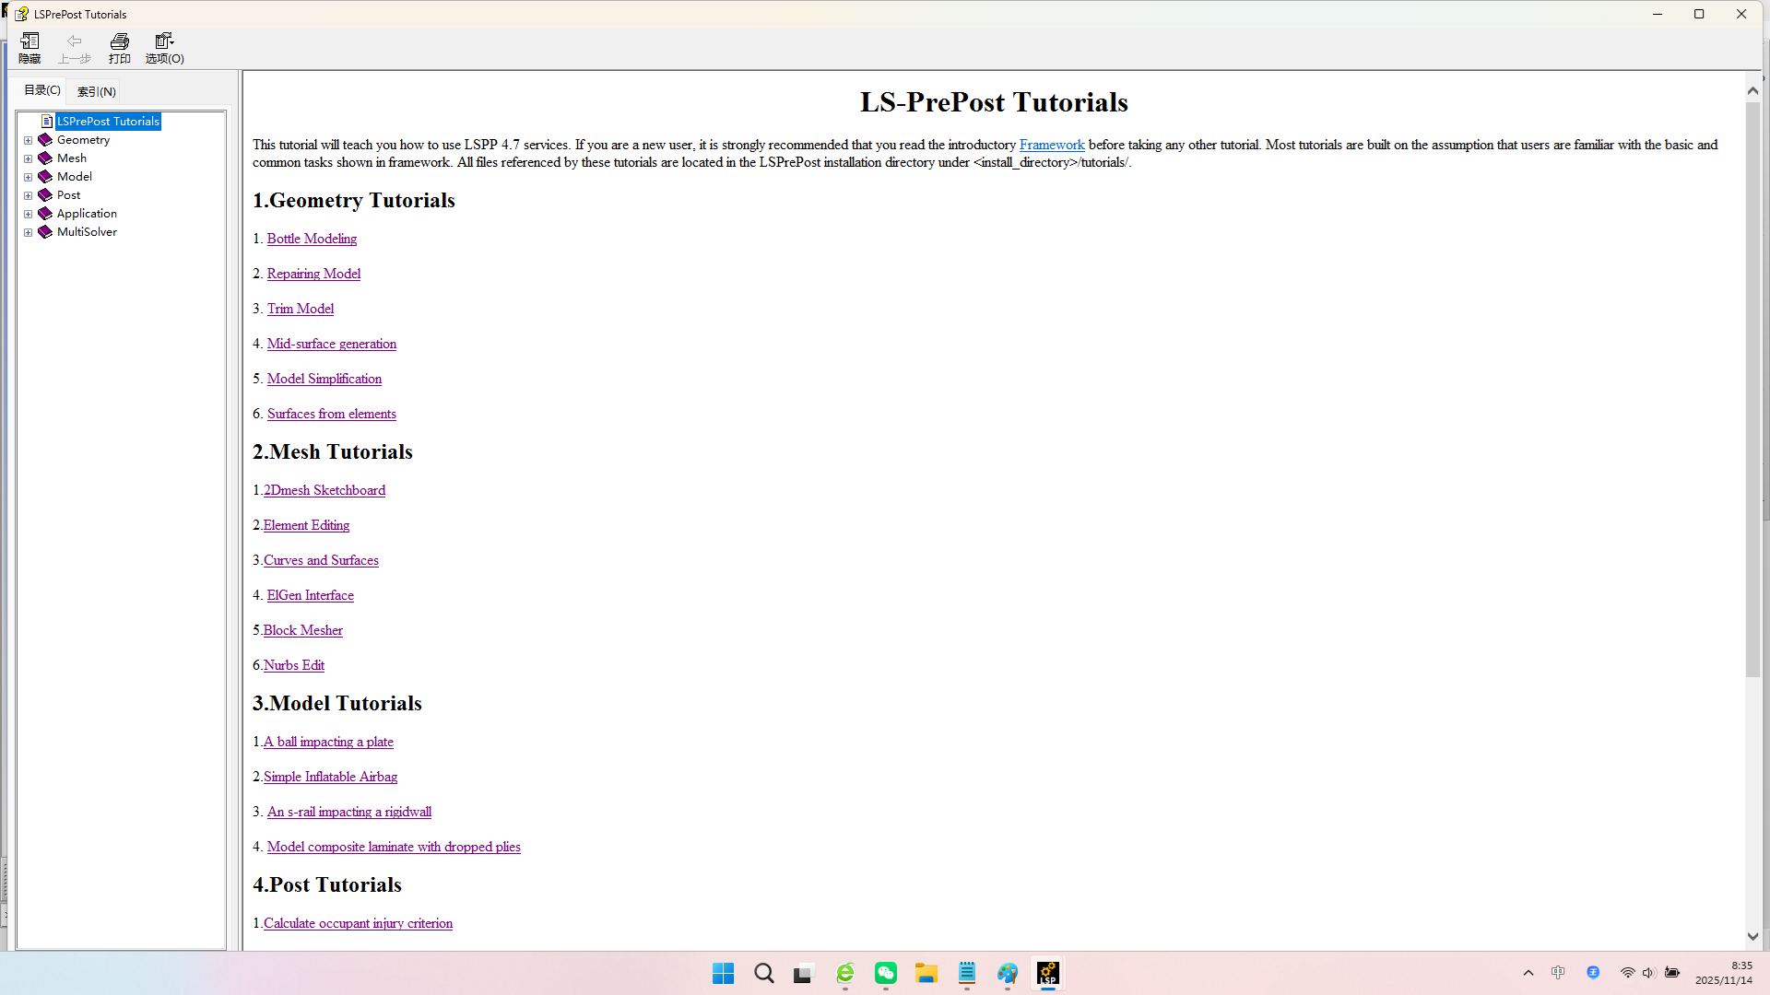Click the Print (打印) toolbar icon

120,47
